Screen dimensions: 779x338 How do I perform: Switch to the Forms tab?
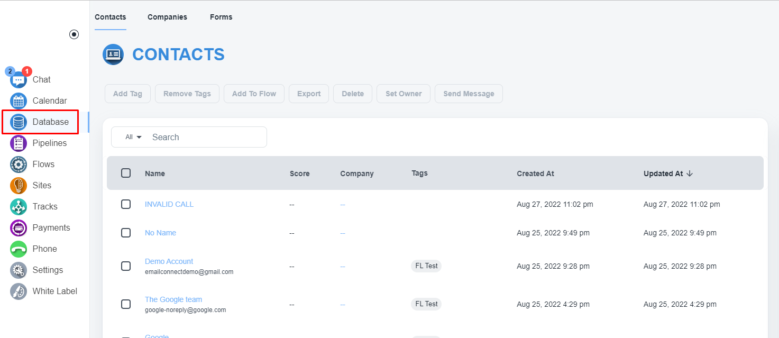click(x=221, y=17)
